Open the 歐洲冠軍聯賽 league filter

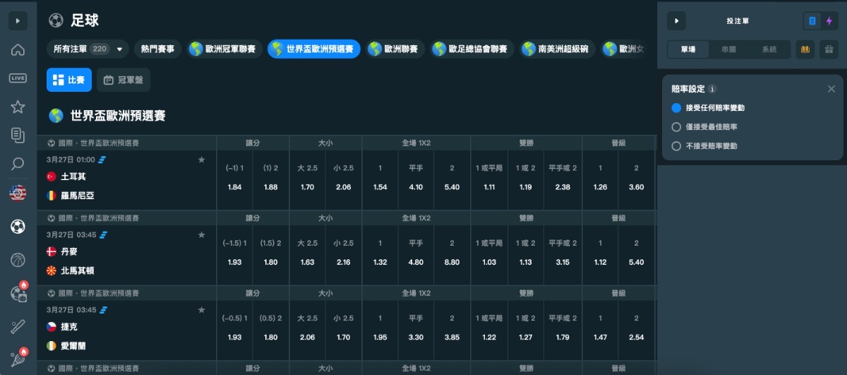tap(226, 49)
